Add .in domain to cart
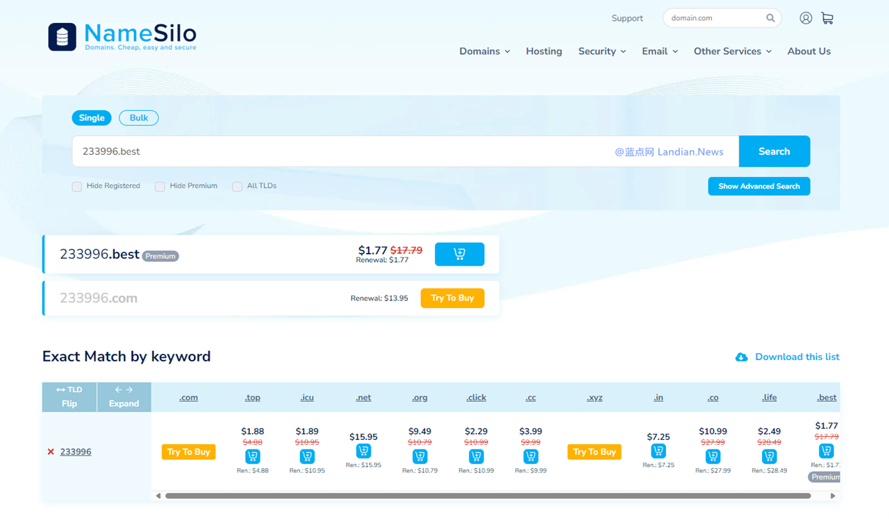This screenshot has width=889, height=519. click(658, 451)
